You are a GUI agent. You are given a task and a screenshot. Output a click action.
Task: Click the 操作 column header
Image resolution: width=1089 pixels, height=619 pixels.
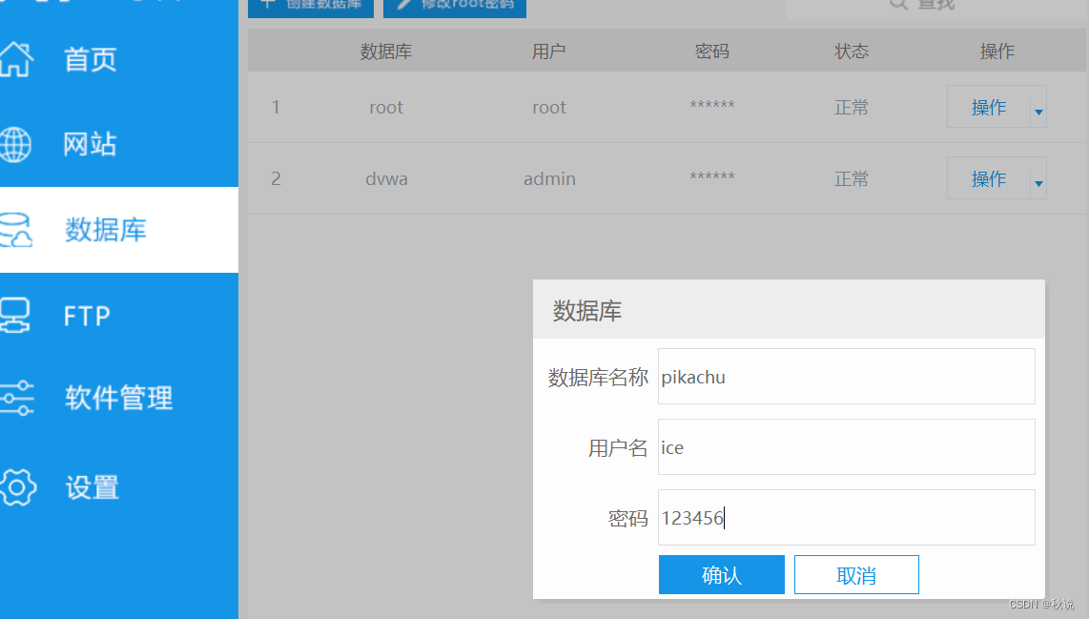coord(997,52)
